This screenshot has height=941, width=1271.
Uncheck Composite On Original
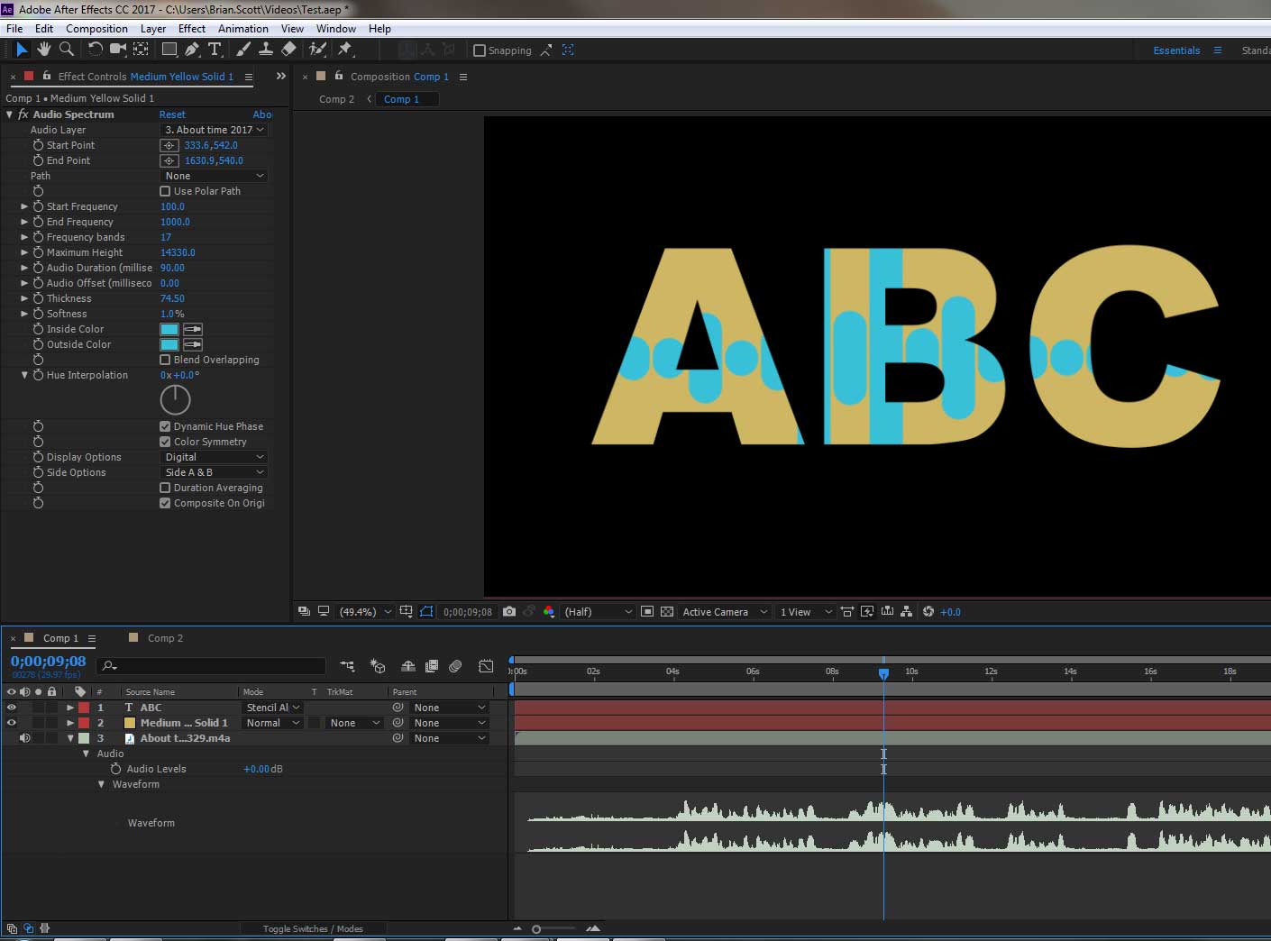pos(165,503)
